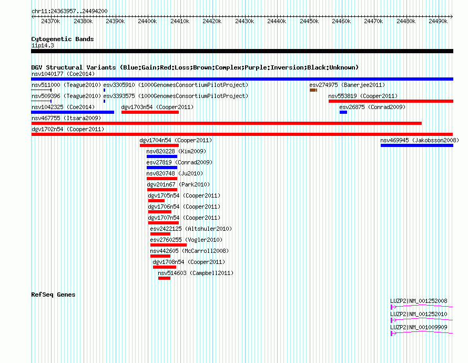468x363 pixels.
Task: Open esv27819 (Conrad2009) label
Action: (x=179, y=162)
